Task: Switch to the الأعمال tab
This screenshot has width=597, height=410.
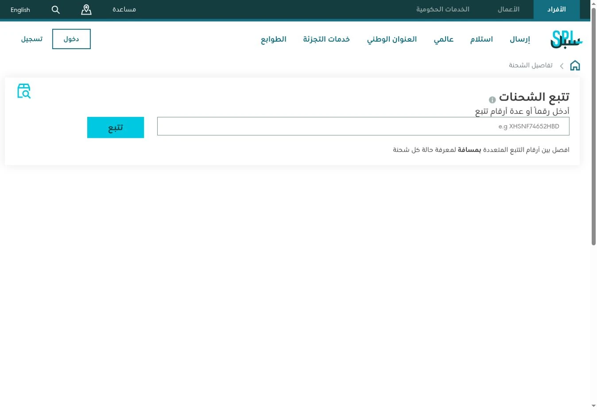Action: 508,9
